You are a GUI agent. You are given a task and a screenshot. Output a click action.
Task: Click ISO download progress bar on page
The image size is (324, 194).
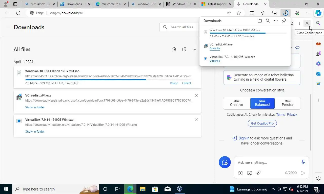[108, 80]
